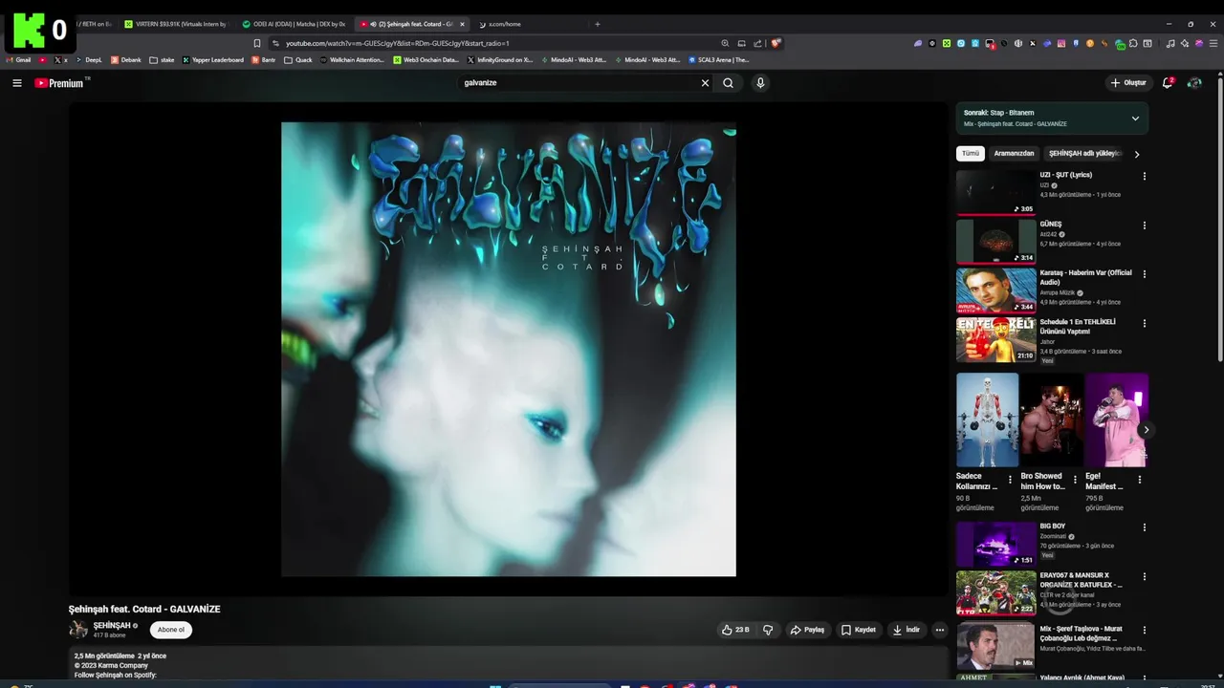
Task: Show more filter chips with the right arrow
Action: point(1137,154)
